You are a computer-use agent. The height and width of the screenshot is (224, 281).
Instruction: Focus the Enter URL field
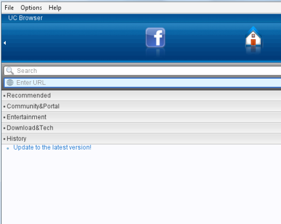tap(143, 83)
